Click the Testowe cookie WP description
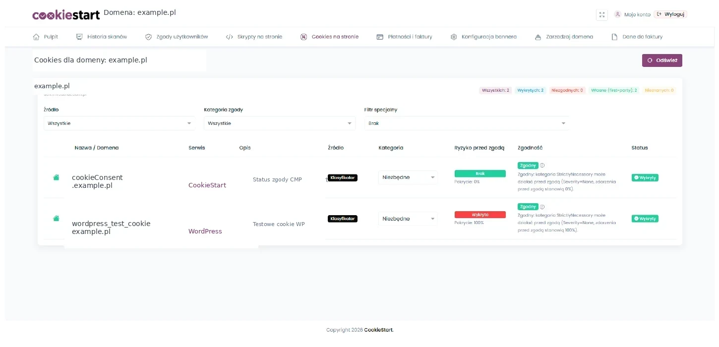This screenshot has height=347, width=719. (x=279, y=224)
